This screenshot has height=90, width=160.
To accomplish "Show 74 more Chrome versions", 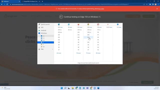I will point(88,53).
